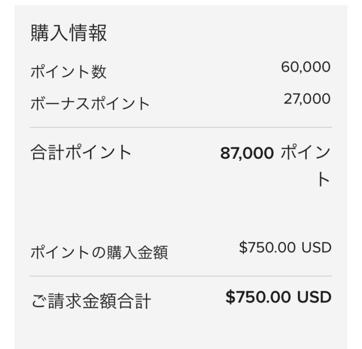Click the 60,000 points value
Viewport: 362px width, 349px height.
click(x=306, y=67)
